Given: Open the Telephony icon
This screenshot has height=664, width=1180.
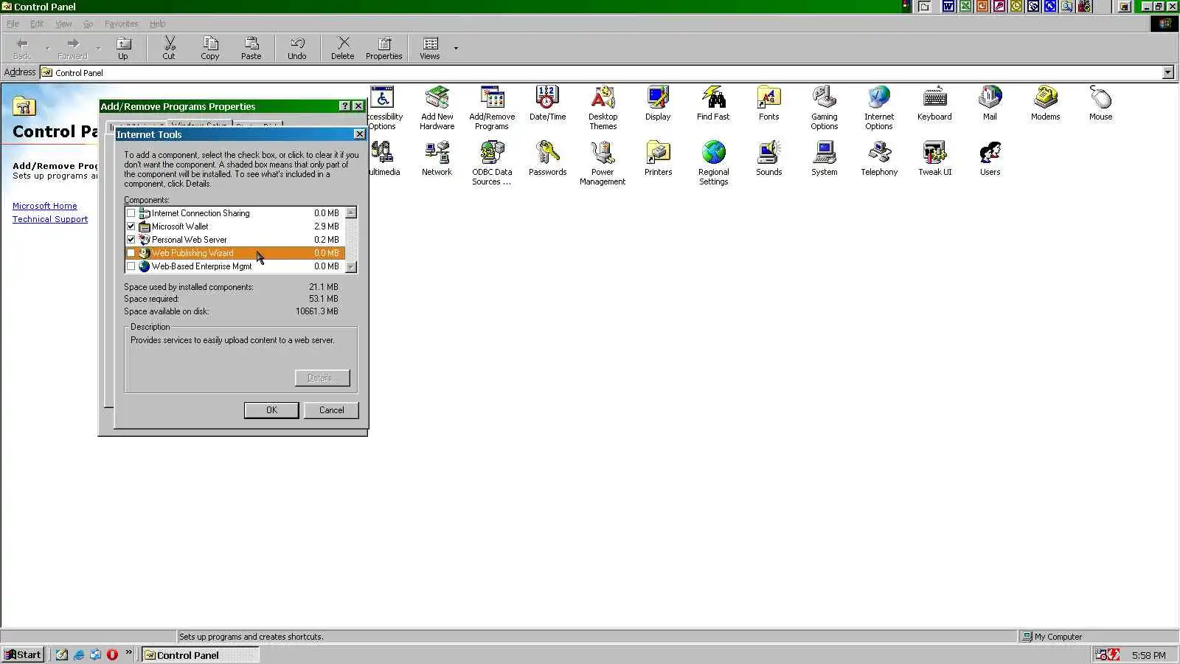Looking at the screenshot, I should pos(879,159).
